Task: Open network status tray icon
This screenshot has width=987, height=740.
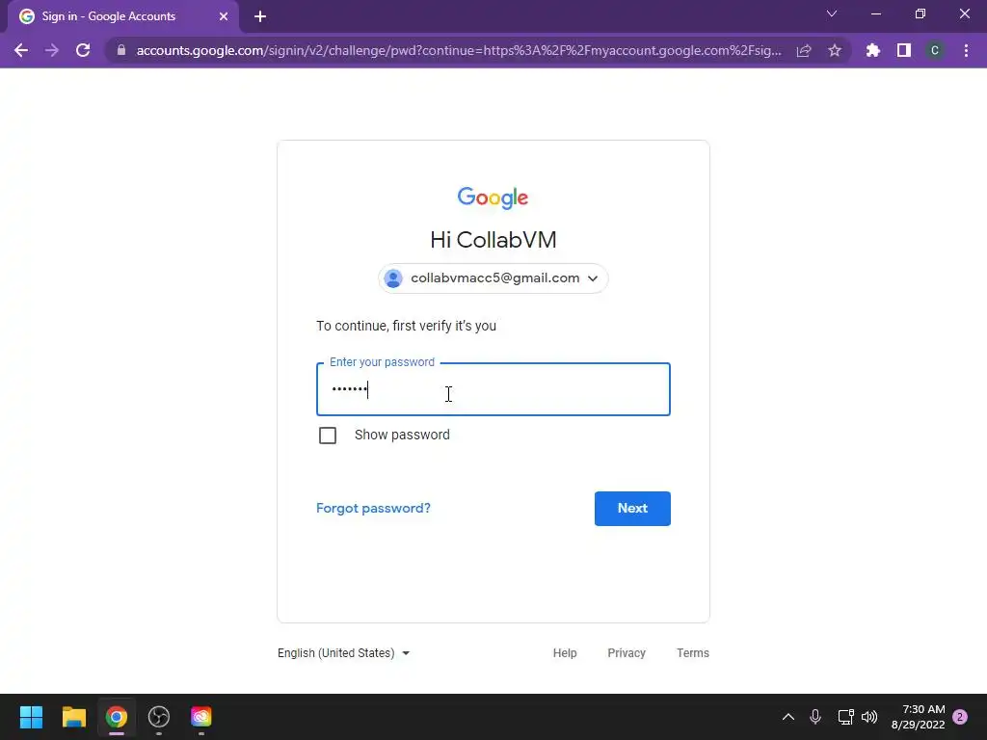Action: coord(845,717)
